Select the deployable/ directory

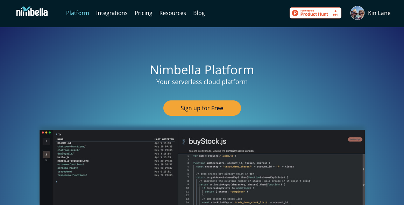click(x=65, y=154)
